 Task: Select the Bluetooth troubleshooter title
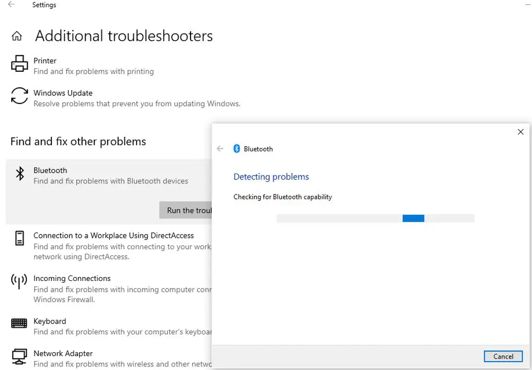[x=50, y=170]
